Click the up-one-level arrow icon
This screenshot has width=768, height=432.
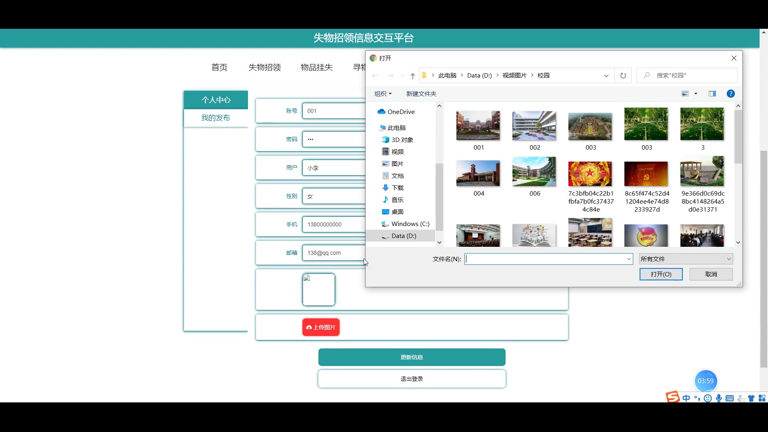412,76
